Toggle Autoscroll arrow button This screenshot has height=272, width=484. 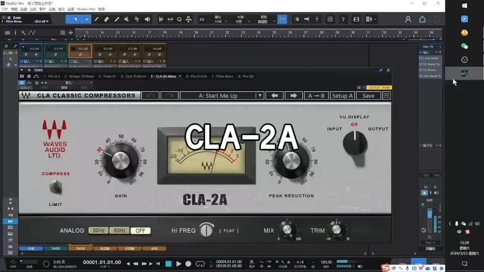(306, 19)
